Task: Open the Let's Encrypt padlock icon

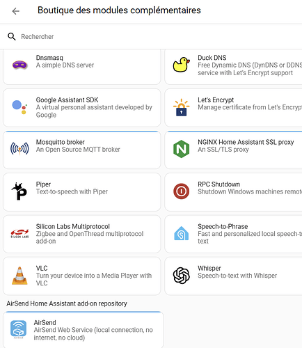Action: pos(182,107)
